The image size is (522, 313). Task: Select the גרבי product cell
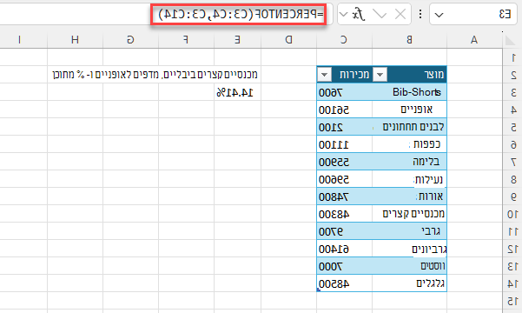click(x=409, y=231)
